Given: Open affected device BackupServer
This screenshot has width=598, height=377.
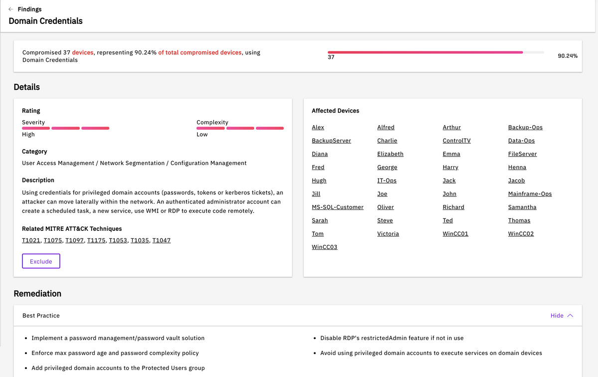Looking at the screenshot, I should [331, 141].
